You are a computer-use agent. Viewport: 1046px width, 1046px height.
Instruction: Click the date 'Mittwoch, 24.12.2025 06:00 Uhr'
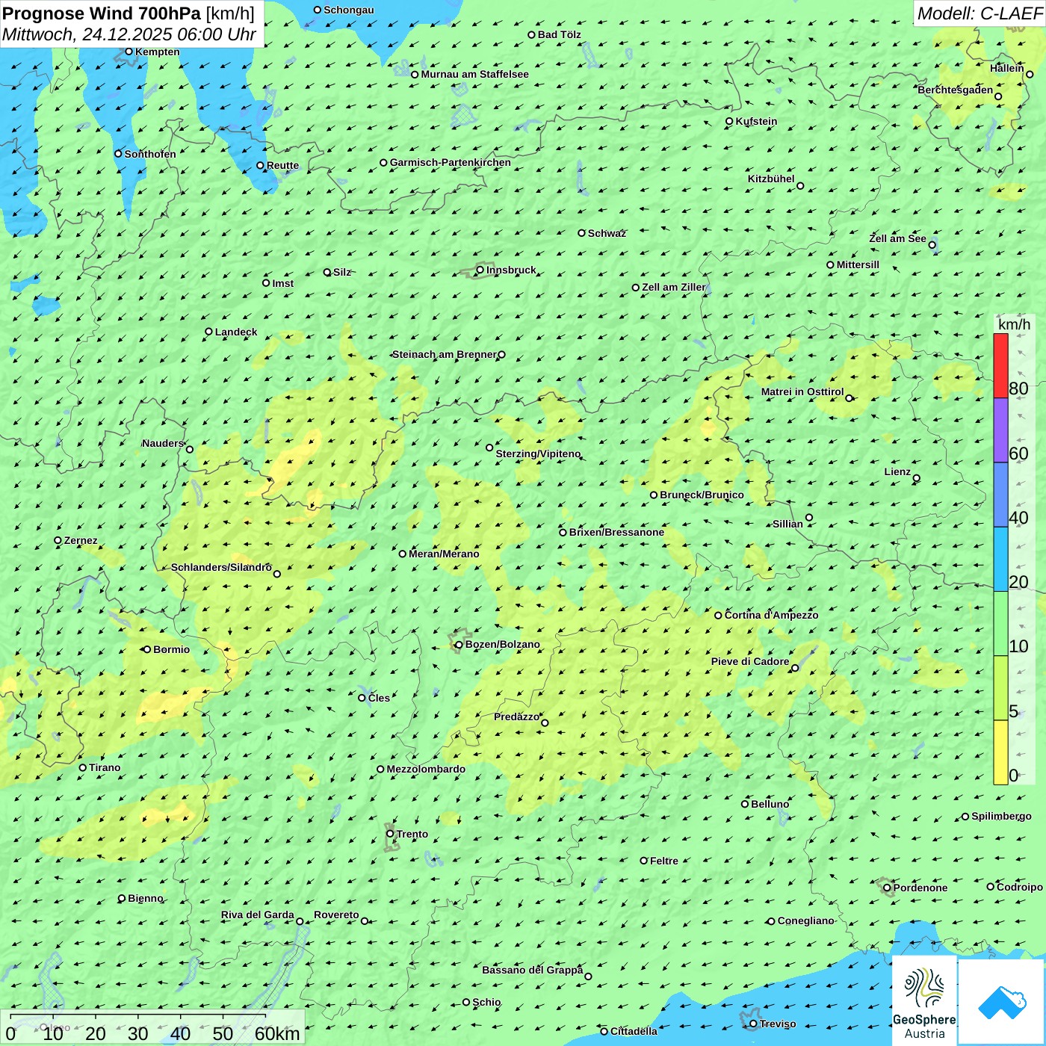click(129, 34)
